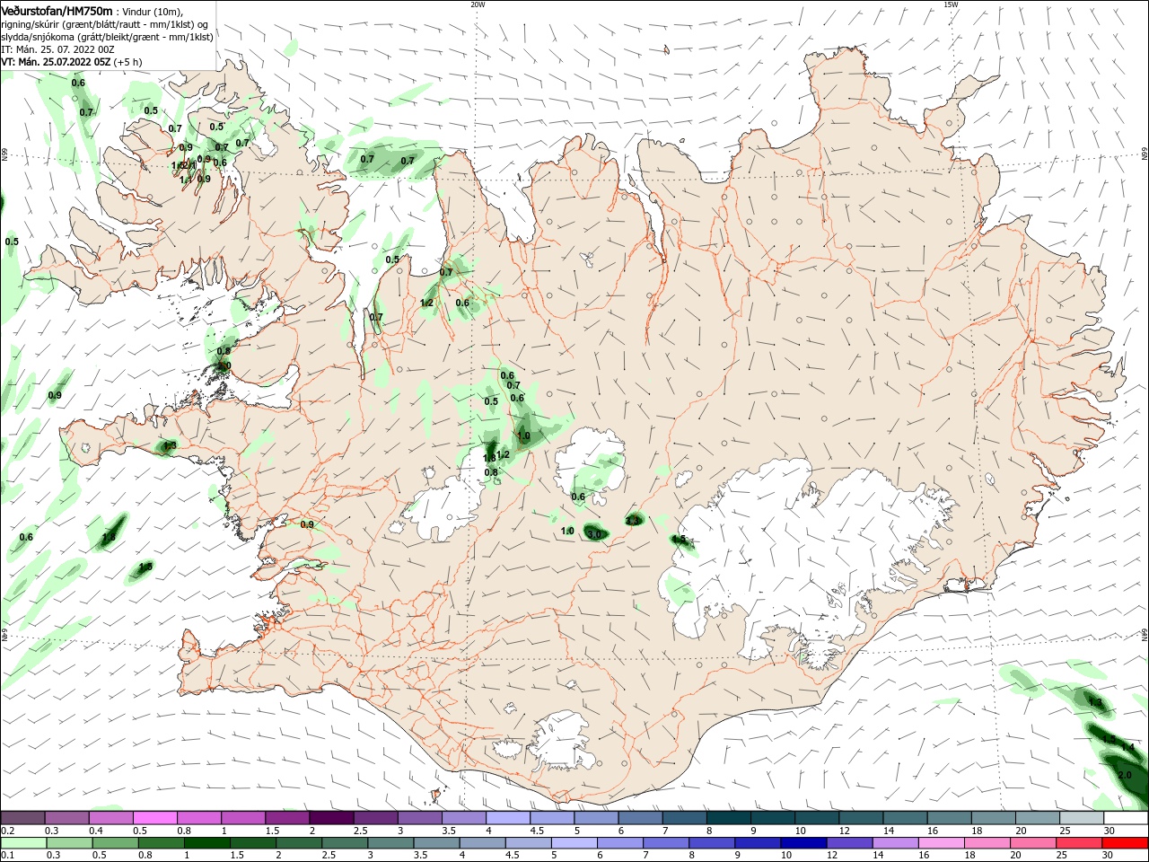Pick the pale green 0.1–0.3 swatch in bottom legend row

(24, 843)
